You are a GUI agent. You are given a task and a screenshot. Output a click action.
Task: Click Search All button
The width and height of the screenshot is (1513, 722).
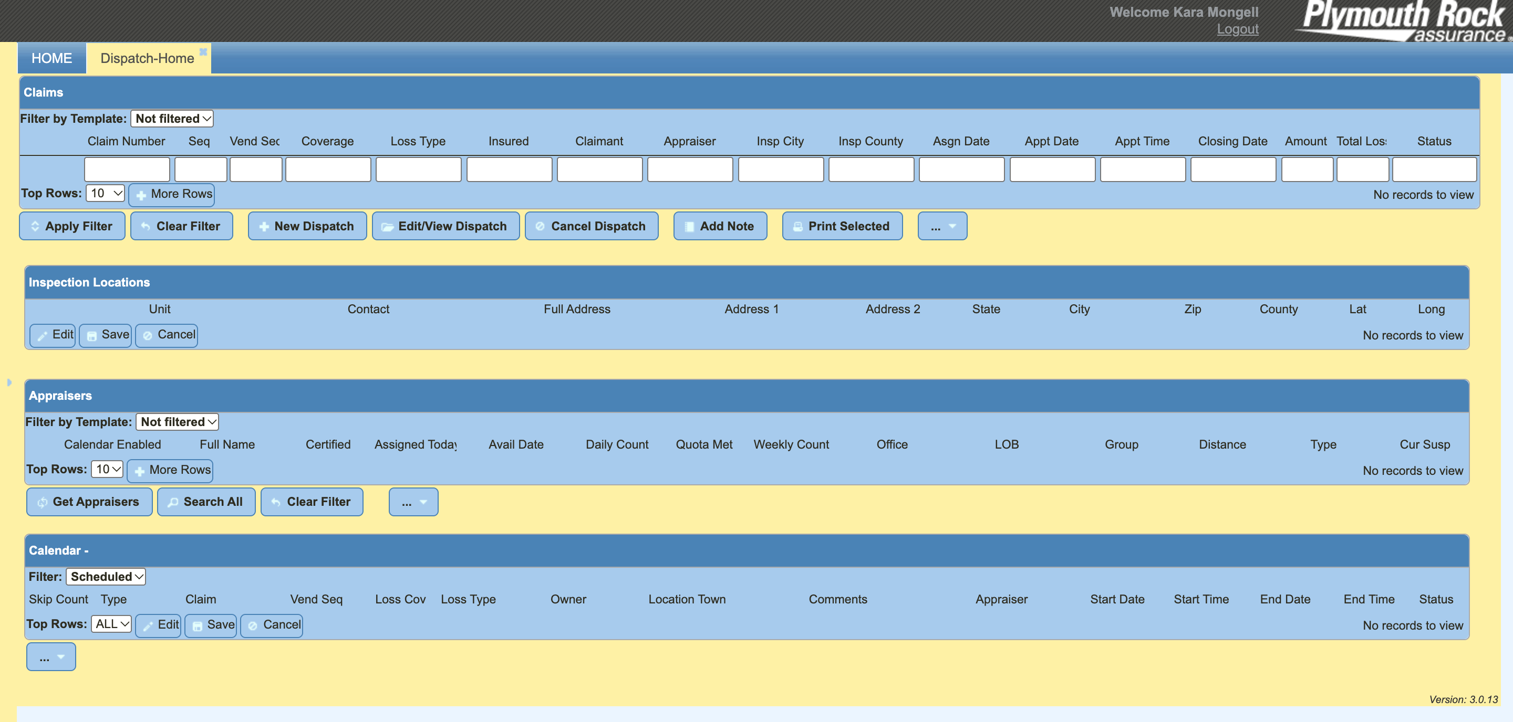coord(206,502)
